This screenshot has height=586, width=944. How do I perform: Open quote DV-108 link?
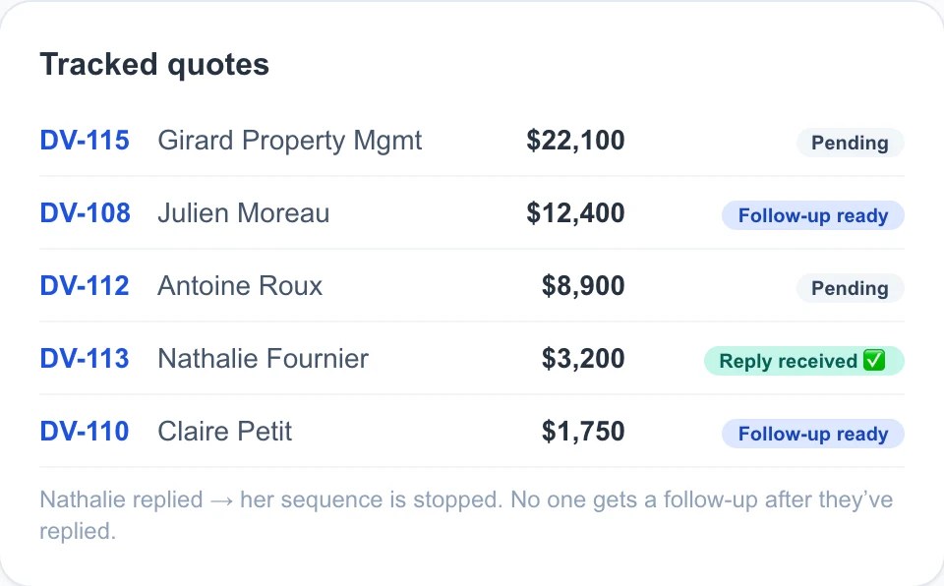[x=85, y=213]
